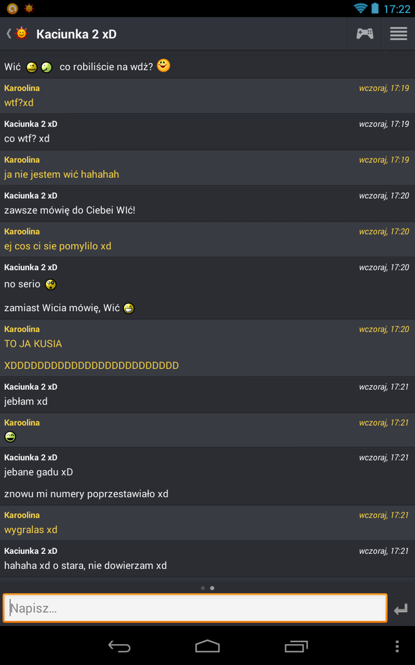The height and width of the screenshot is (665, 415).
Task: Tap the Android back navigation button
Action: click(x=119, y=646)
